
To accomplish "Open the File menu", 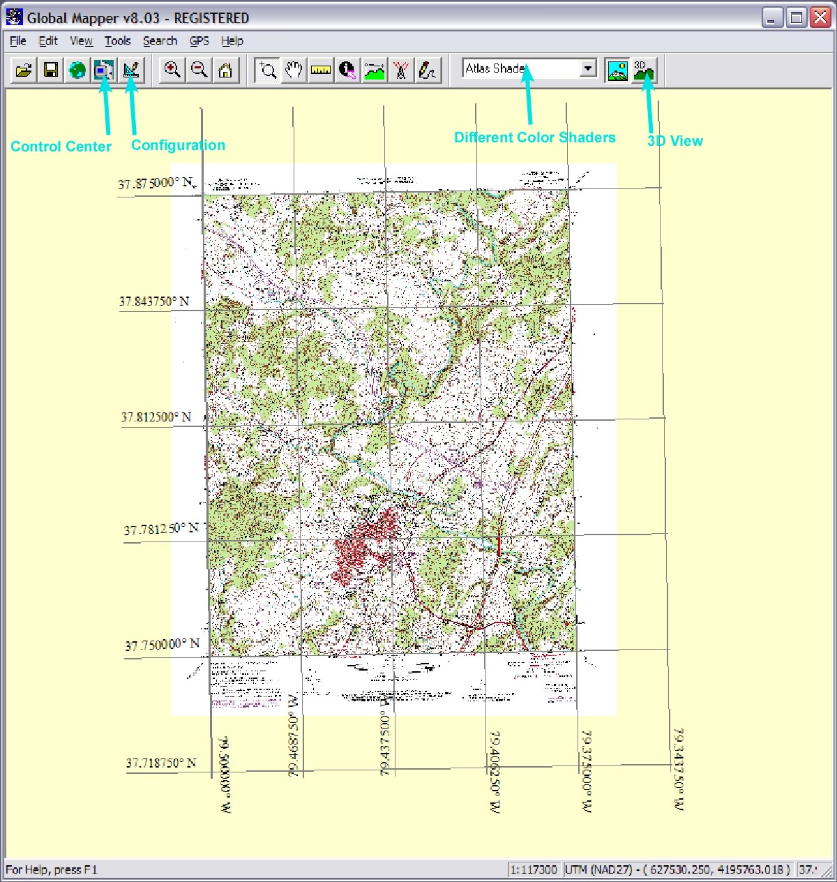I will [x=18, y=40].
